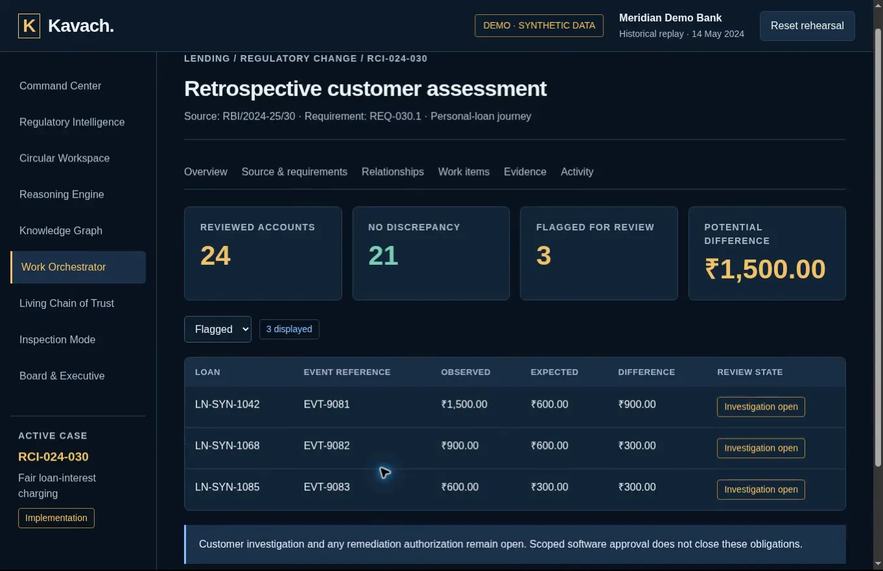This screenshot has height=571, width=883.
Task: Click loan LN-SYN-1085 cell
Action: coord(228,487)
